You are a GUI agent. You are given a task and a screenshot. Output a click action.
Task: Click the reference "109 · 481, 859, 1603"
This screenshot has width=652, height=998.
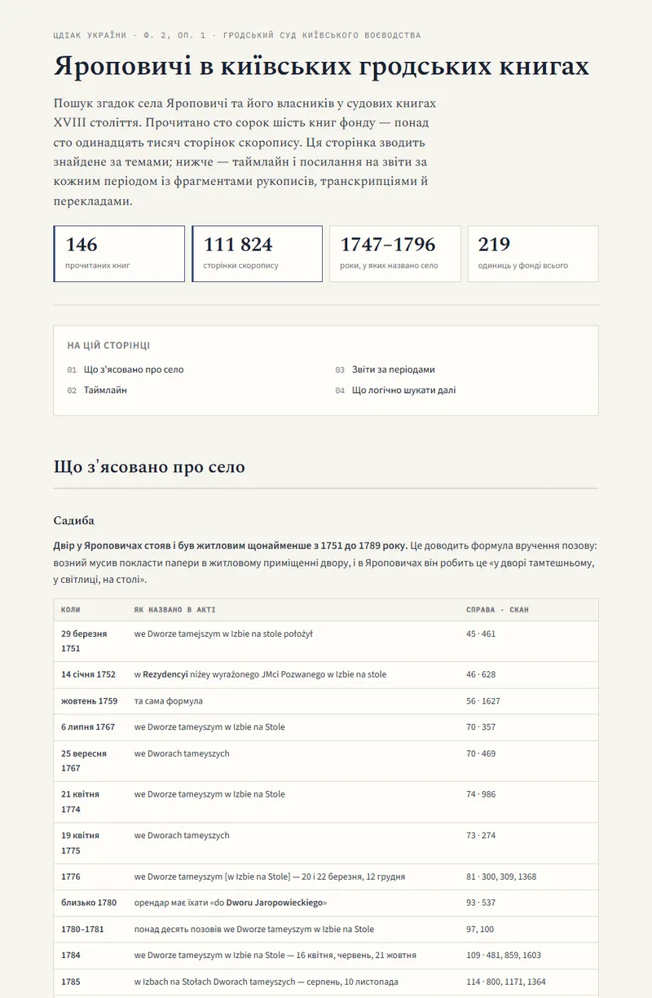pyautogui.click(x=504, y=955)
